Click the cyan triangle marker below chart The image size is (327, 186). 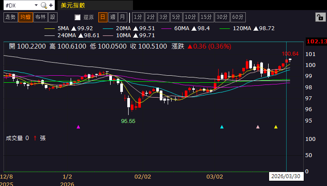point(222,127)
